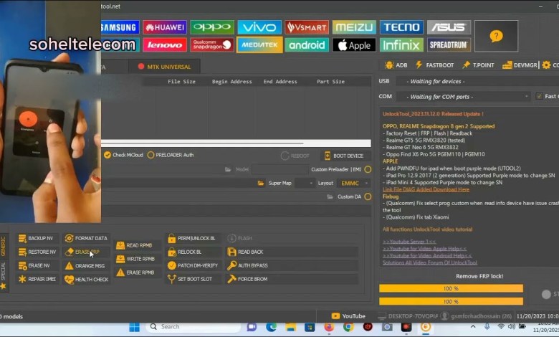Select the Apple tile
Image resolution: width=559 pixels, height=337 pixels.
[x=354, y=45]
